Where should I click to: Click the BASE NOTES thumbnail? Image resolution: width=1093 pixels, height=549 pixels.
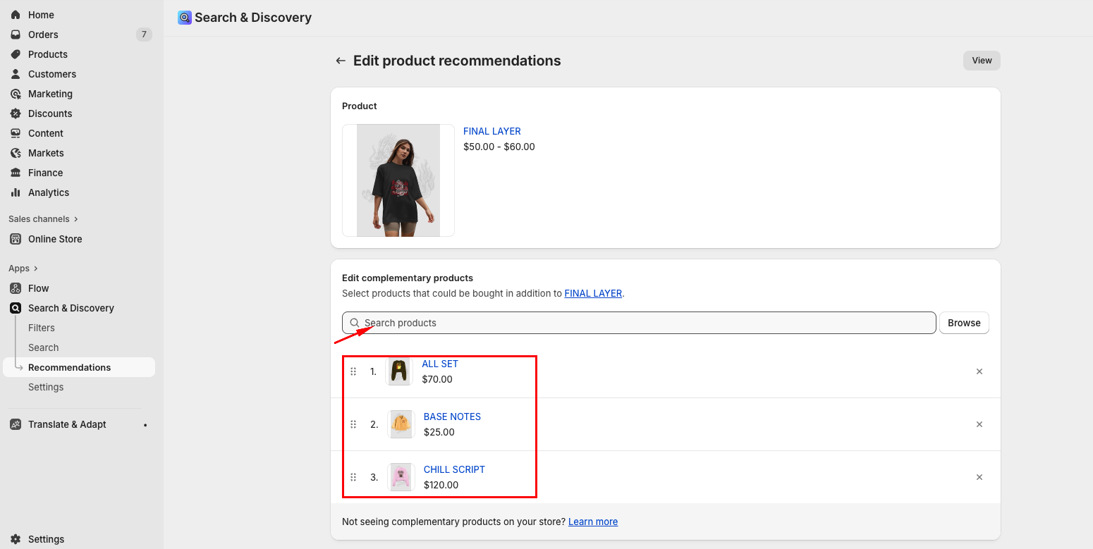pos(401,424)
